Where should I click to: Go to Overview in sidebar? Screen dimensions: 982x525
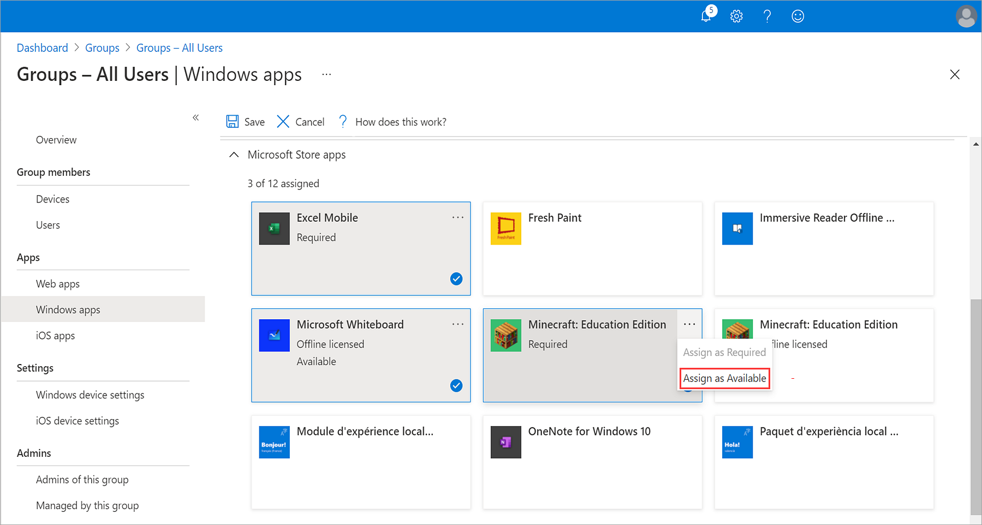pos(56,140)
